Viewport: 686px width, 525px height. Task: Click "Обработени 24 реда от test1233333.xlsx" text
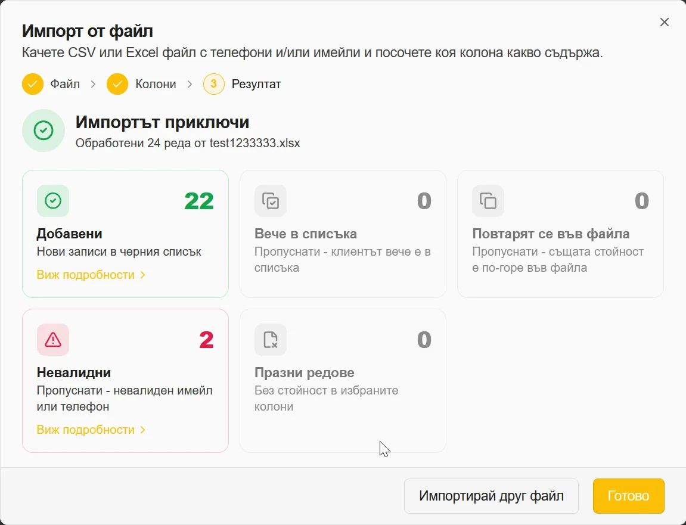click(x=188, y=143)
